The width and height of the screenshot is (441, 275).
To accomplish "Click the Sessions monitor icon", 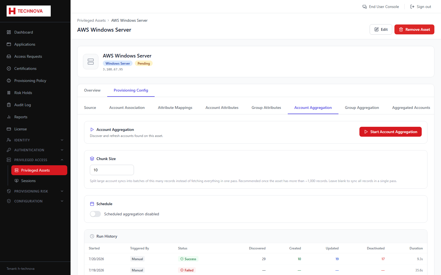I will pyautogui.click(x=17, y=181).
